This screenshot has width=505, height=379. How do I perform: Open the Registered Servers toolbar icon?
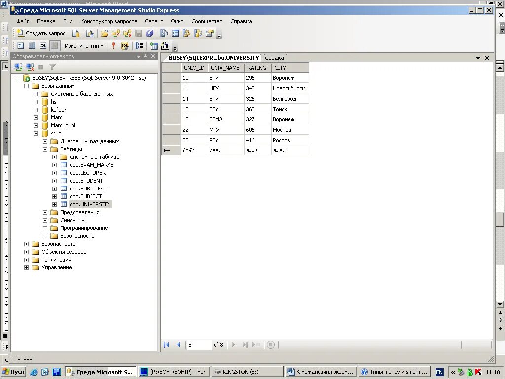(164, 33)
